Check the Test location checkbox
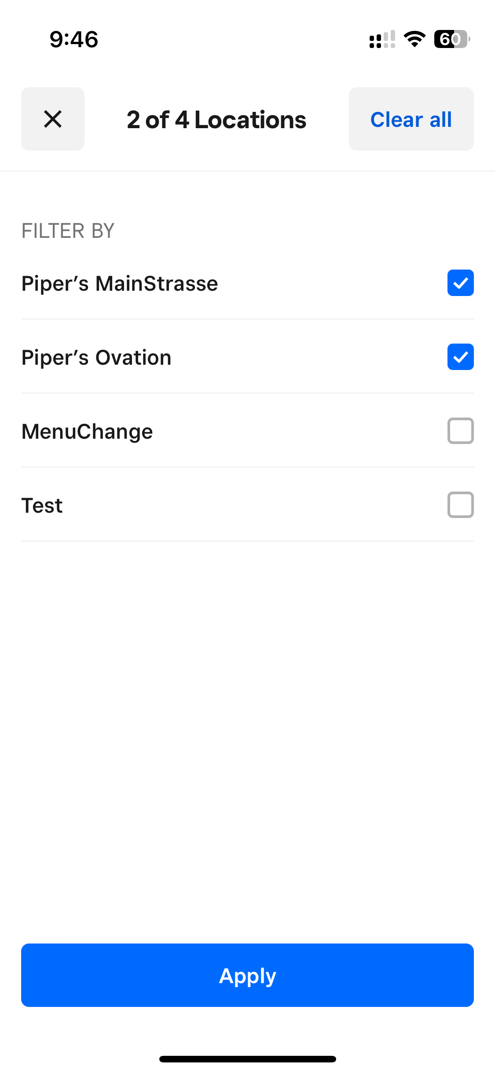 tap(460, 505)
